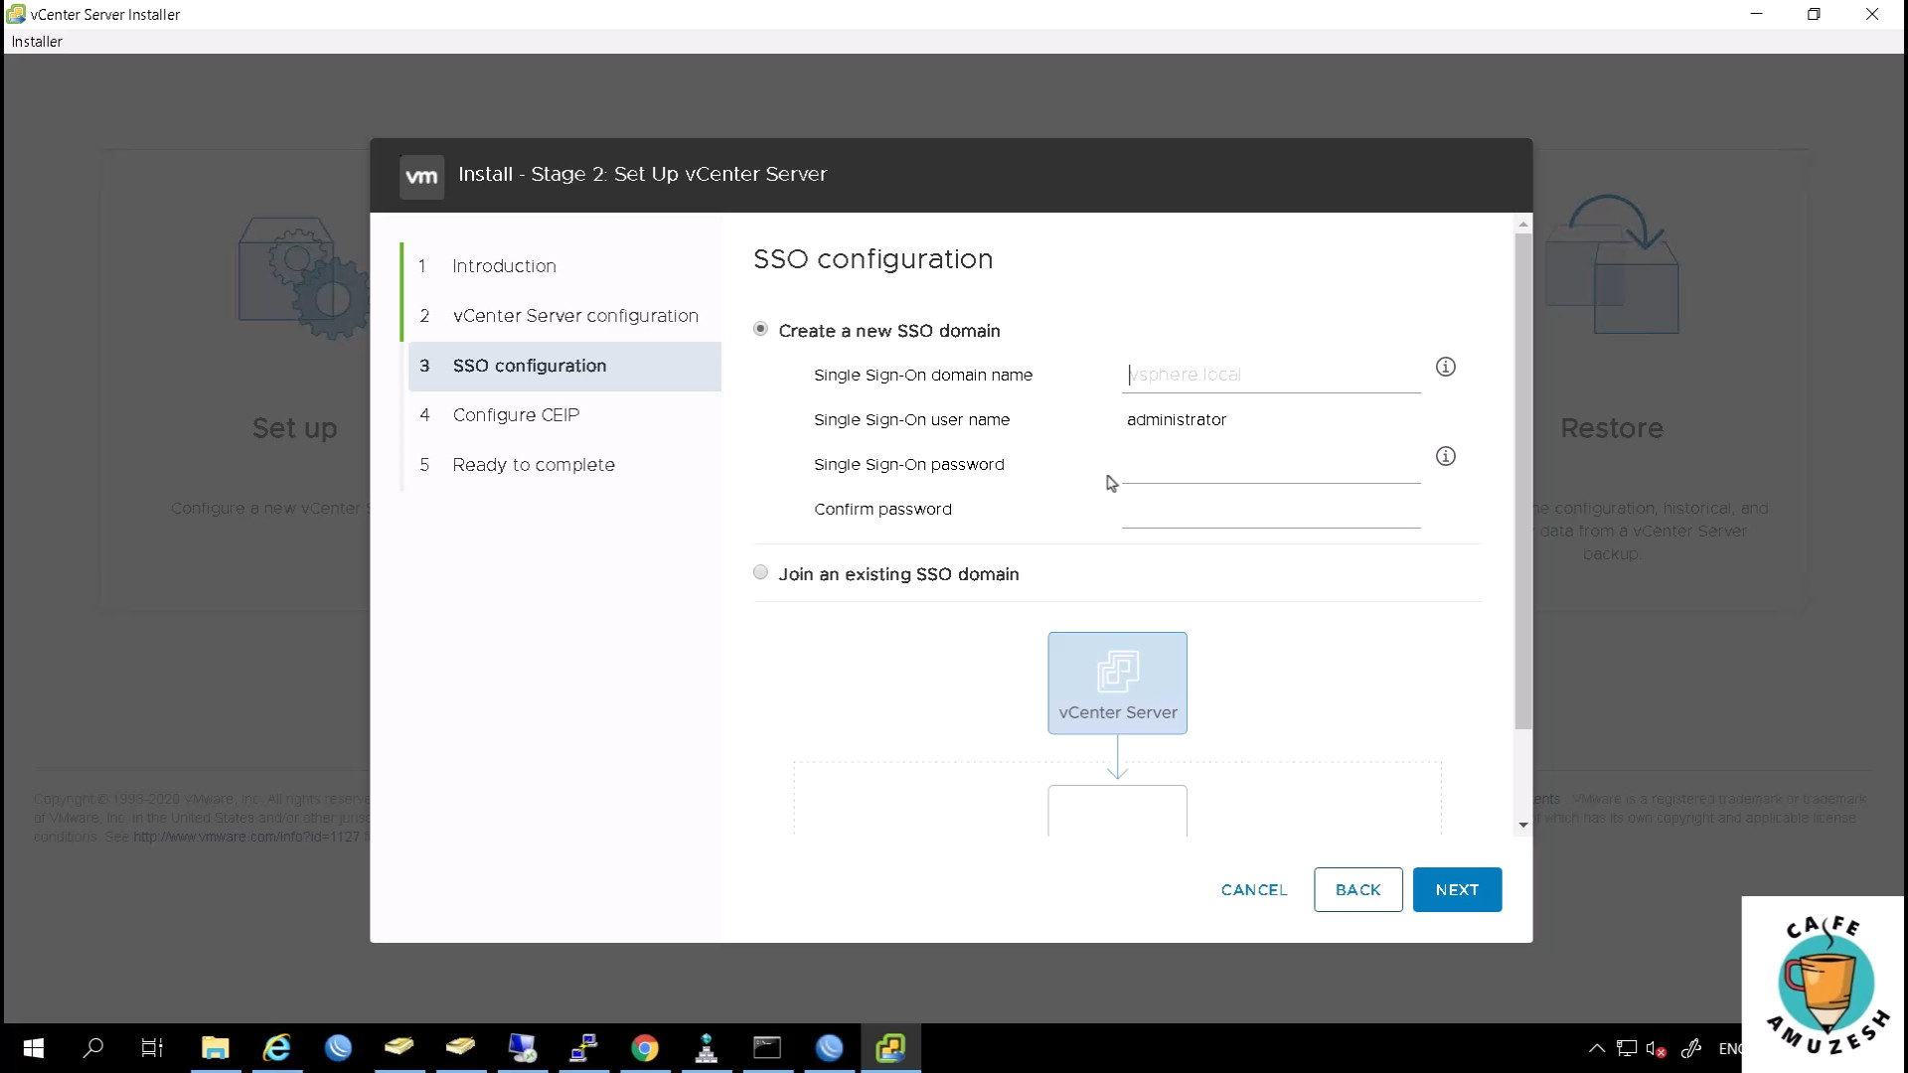Viewport: 1908px width, 1073px height.
Task: Click the 'SSO configuration' heading
Action: tap(873, 259)
